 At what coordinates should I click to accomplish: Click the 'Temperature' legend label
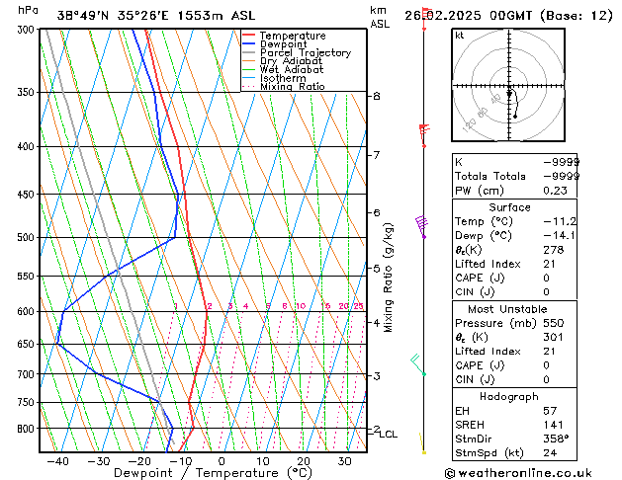pos(293,36)
